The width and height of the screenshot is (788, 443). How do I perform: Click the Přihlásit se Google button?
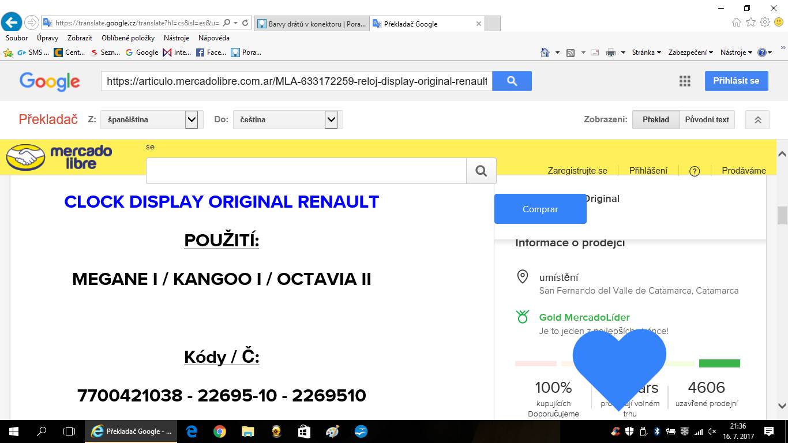pos(736,81)
